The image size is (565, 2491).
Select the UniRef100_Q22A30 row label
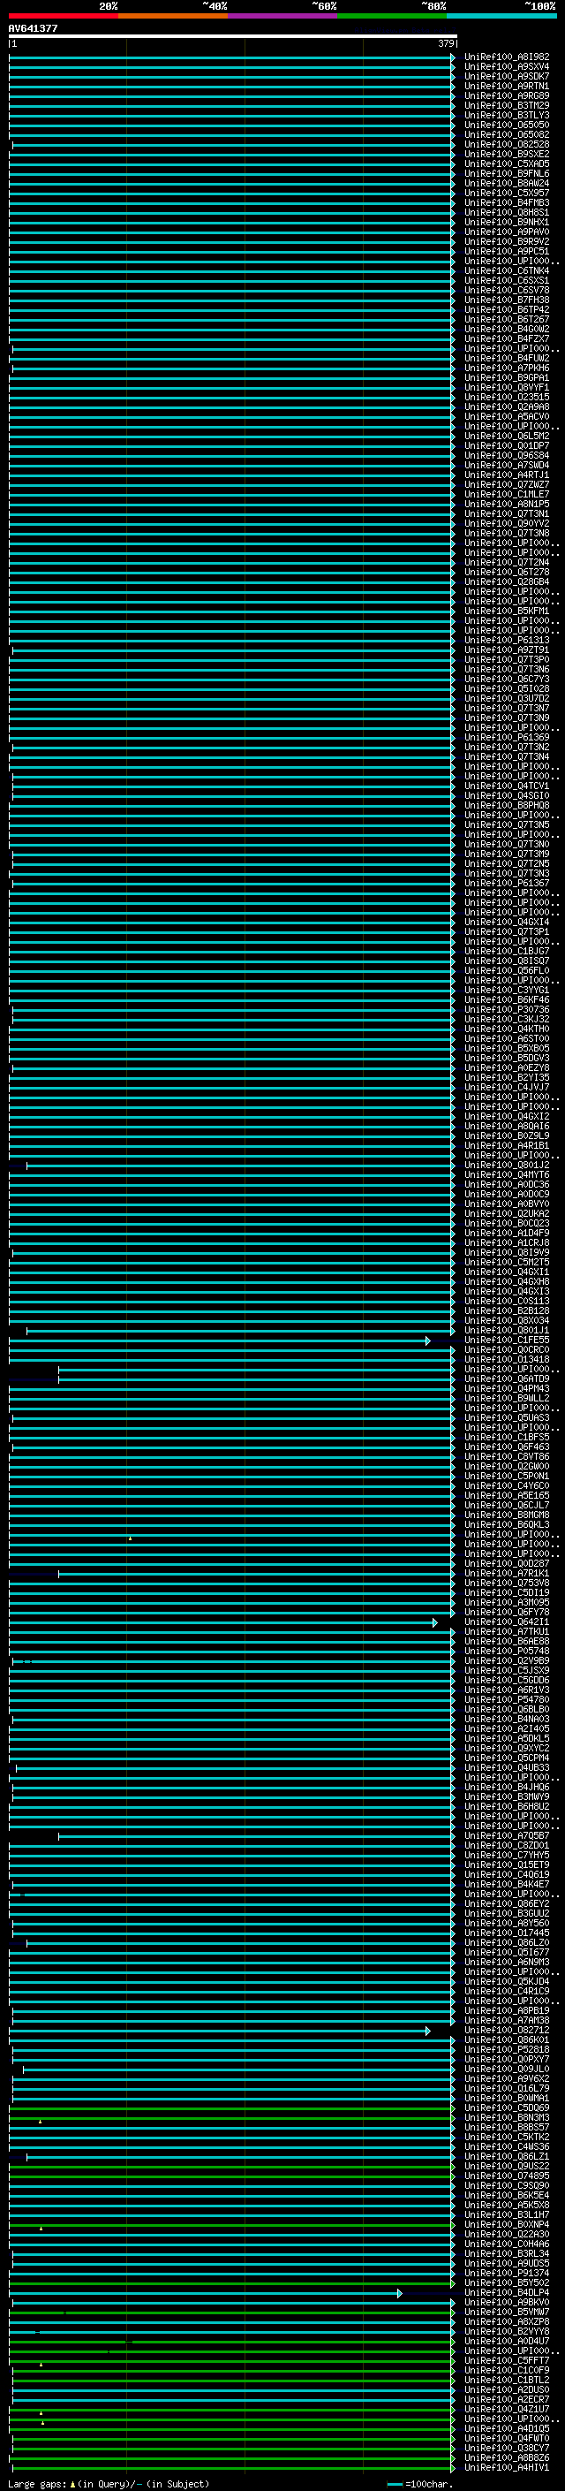[x=507, y=2234]
